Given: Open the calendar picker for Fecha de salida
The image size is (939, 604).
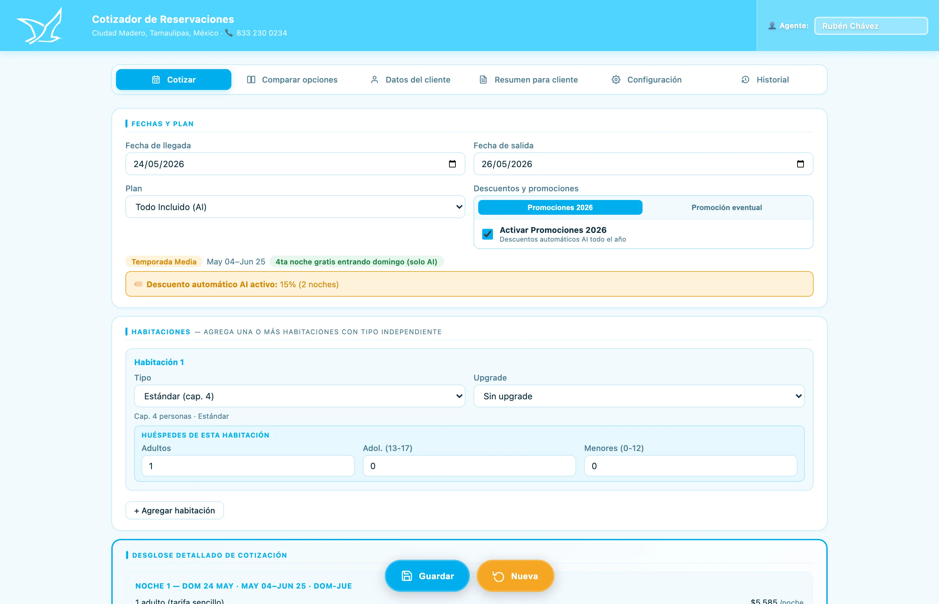Looking at the screenshot, I should point(800,164).
